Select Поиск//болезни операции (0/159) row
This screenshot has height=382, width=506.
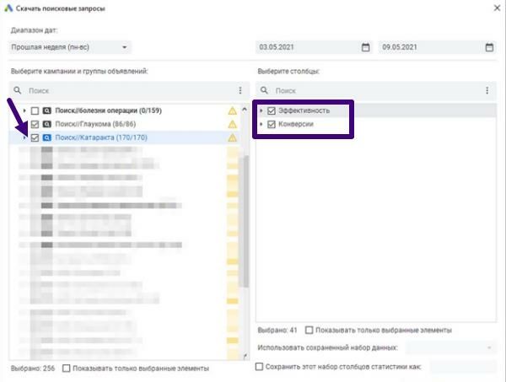tap(109, 110)
